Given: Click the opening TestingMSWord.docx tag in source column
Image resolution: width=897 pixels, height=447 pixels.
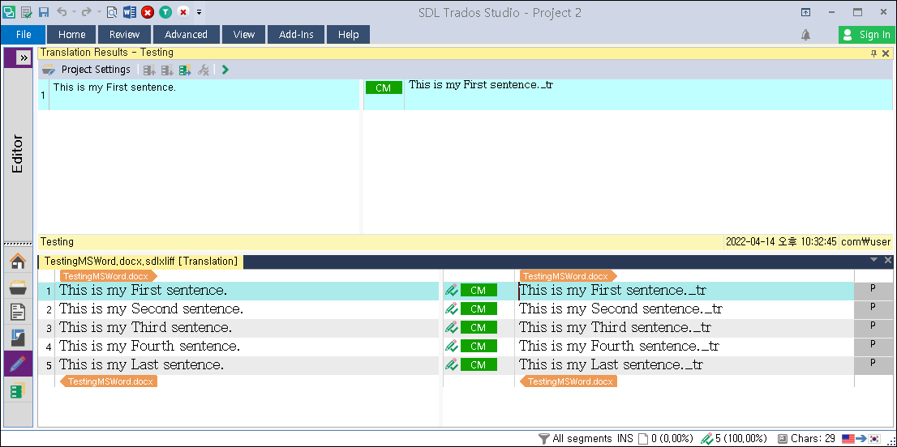Looking at the screenshot, I should pos(109,276).
